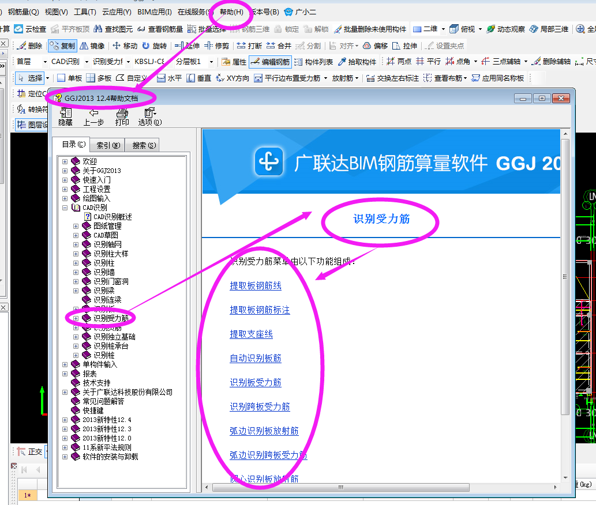The height and width of the screenshot is (505, 596).
Task: Expand 单构件输入 tree node
Action: pos(65,364)
